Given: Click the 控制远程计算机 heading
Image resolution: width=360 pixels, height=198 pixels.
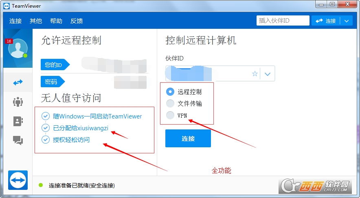Looking at the screenshot, I should (x=201, y=41).
